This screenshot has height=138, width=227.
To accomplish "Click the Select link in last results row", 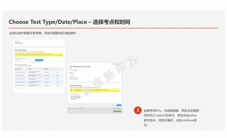I will tap(57, 85).
